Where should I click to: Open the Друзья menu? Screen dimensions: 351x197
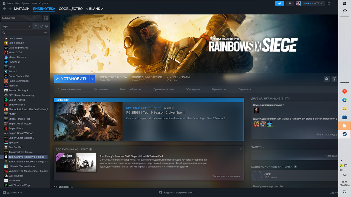pos(26,4)
